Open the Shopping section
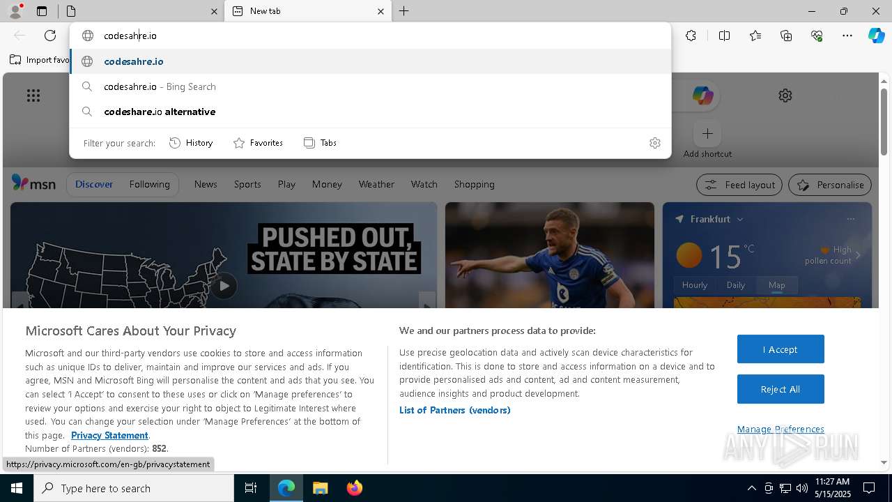892x502 pixels. (475, 184)
